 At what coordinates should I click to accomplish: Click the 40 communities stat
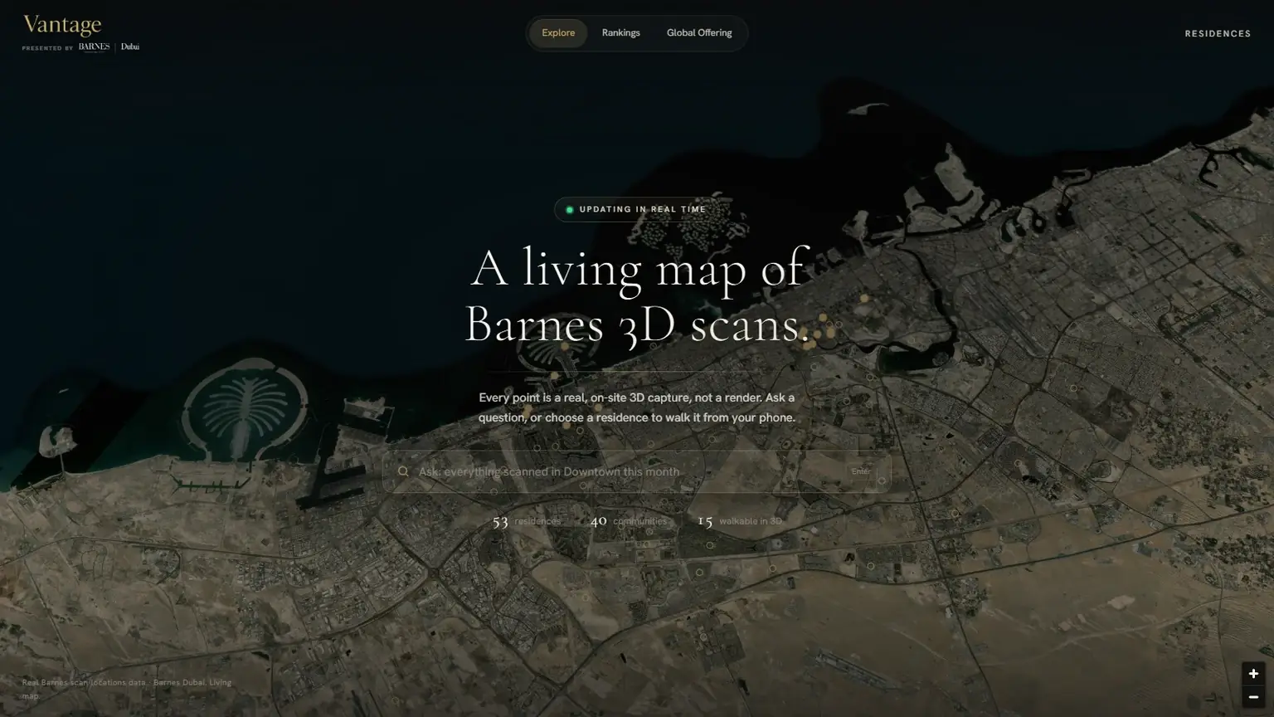click(x=628, y=521)
